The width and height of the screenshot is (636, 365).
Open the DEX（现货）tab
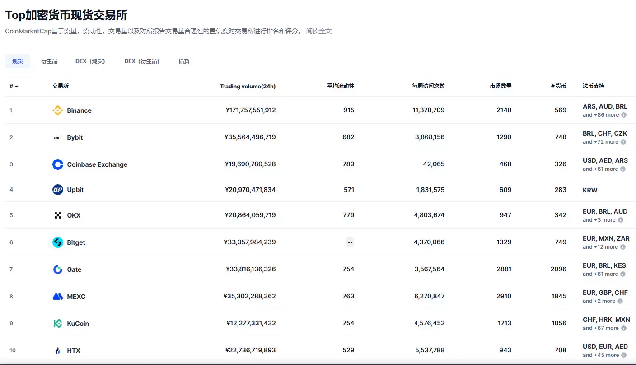(x=90, y=61)
